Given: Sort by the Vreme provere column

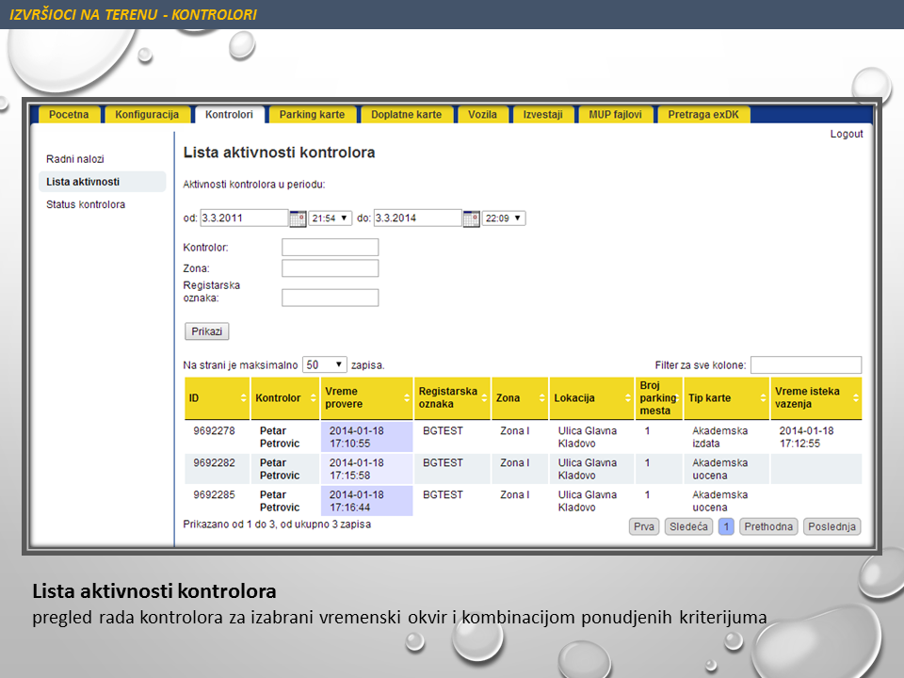Looking at the screenshot, I should click(365, 398).
